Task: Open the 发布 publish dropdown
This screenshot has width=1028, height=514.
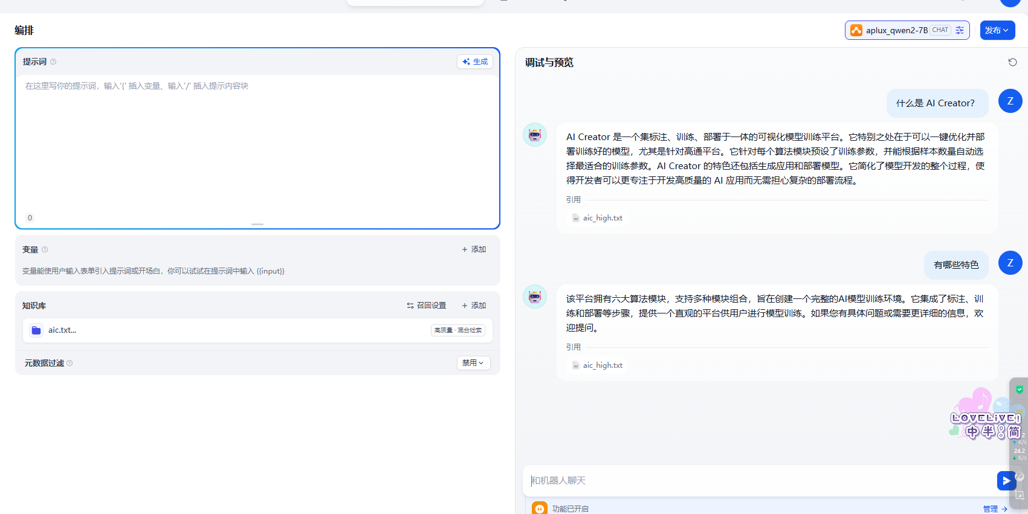Action: (x=997, y=30)
